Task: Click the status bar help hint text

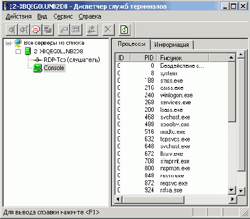Action: point(52,213)
